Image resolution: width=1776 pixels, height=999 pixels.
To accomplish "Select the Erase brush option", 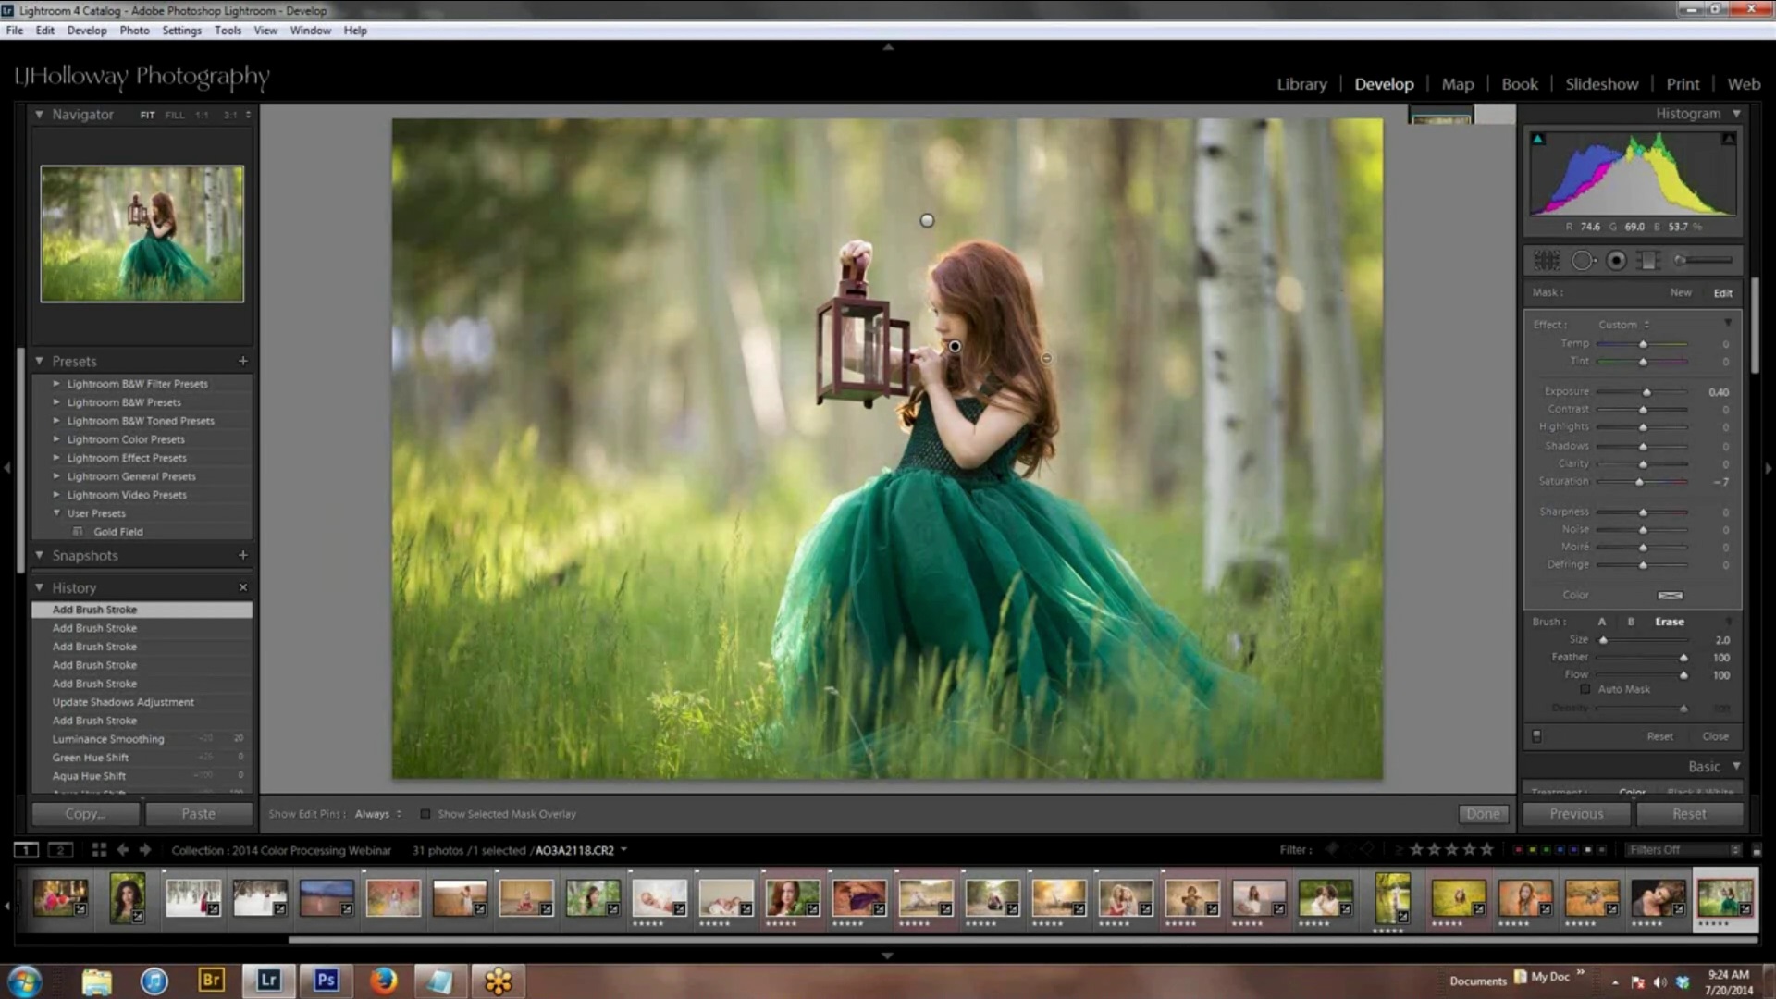I will (1669, 622).
